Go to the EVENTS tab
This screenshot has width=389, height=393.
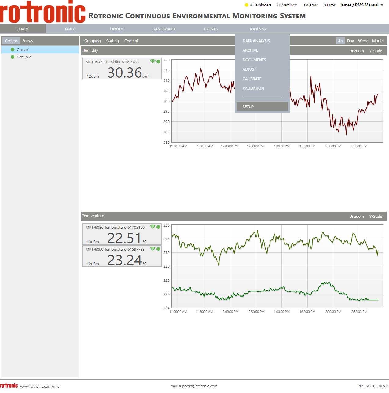click(211, 29)
